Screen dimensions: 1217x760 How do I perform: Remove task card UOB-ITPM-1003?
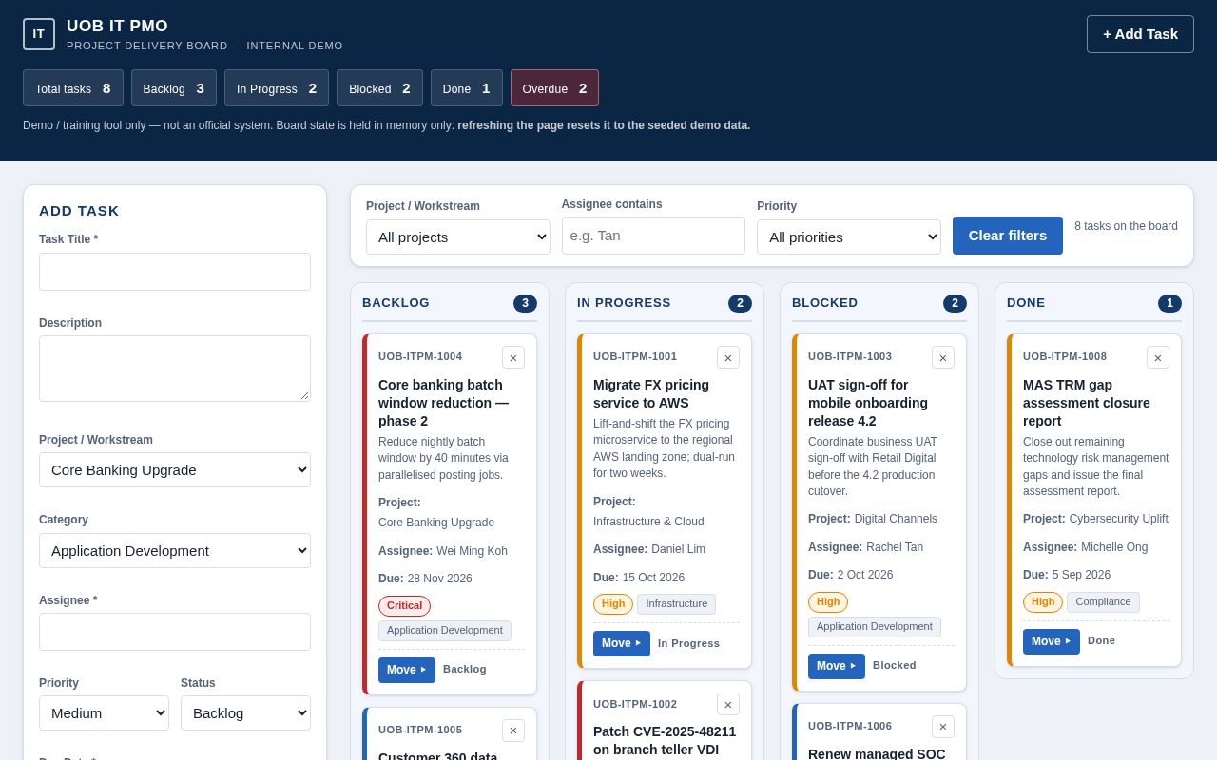click(x=943, y=357)
